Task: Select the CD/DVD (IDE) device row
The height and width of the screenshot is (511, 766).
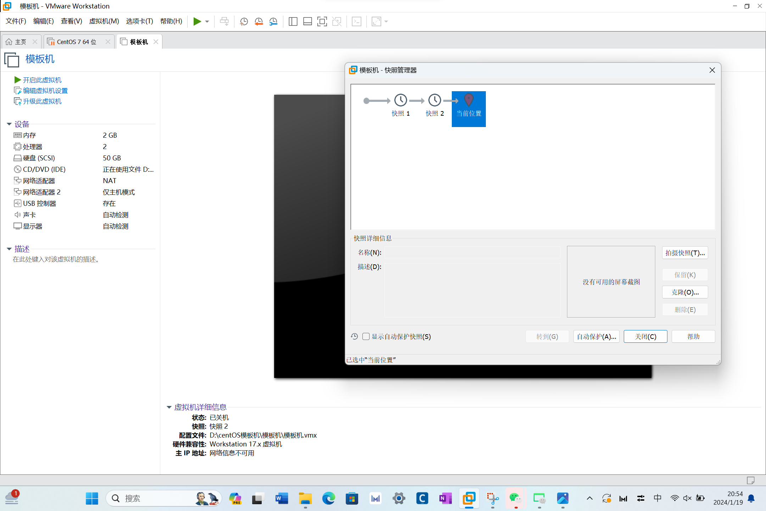Action: [84, 170]
